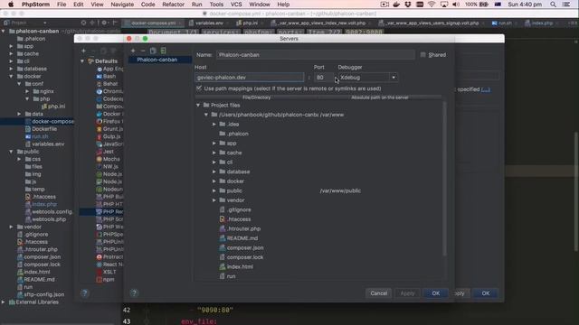Expand the database folder in path mappings
579x325 pixels.
coord(214,172)
